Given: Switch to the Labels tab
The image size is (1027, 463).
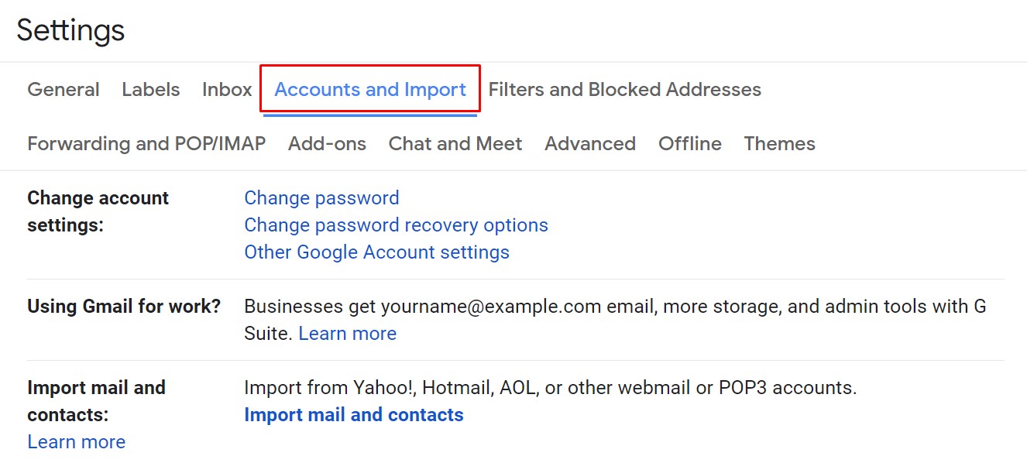Looking at the screenshot, I should [151, 90].
